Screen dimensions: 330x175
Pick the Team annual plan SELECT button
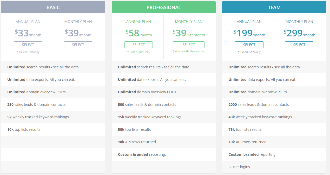[249, 45]
